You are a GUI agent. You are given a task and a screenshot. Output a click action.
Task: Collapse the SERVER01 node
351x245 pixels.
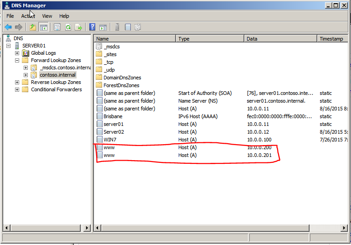pos(9,46)
